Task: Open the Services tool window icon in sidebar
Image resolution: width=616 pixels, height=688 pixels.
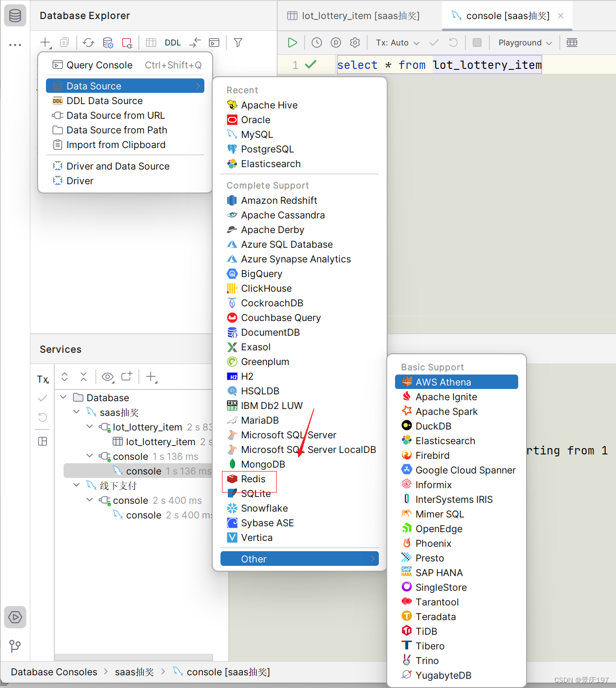Action: tap(15, 617)
